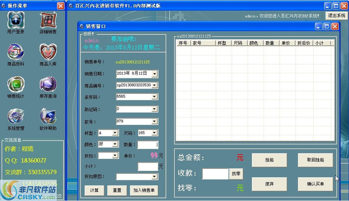
Task: Click the 确认买单 confirm payment button
Action: point(315,184)
